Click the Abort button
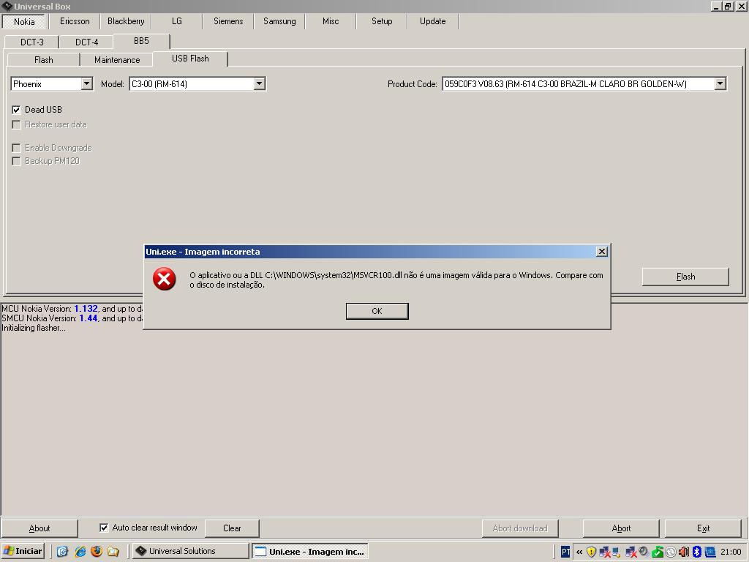 [x=621, y=528]
